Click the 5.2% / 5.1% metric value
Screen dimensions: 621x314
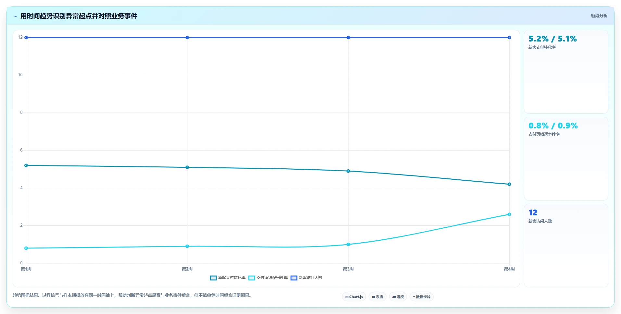(552, 39)
